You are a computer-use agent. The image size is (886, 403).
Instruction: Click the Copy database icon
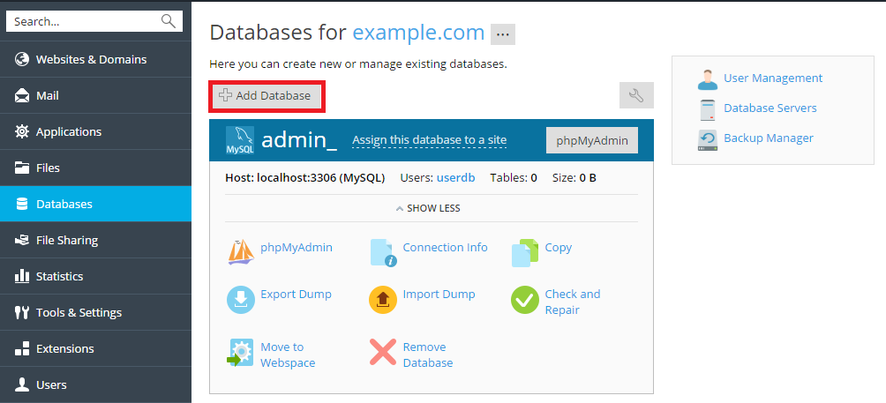tap(524, 252)
